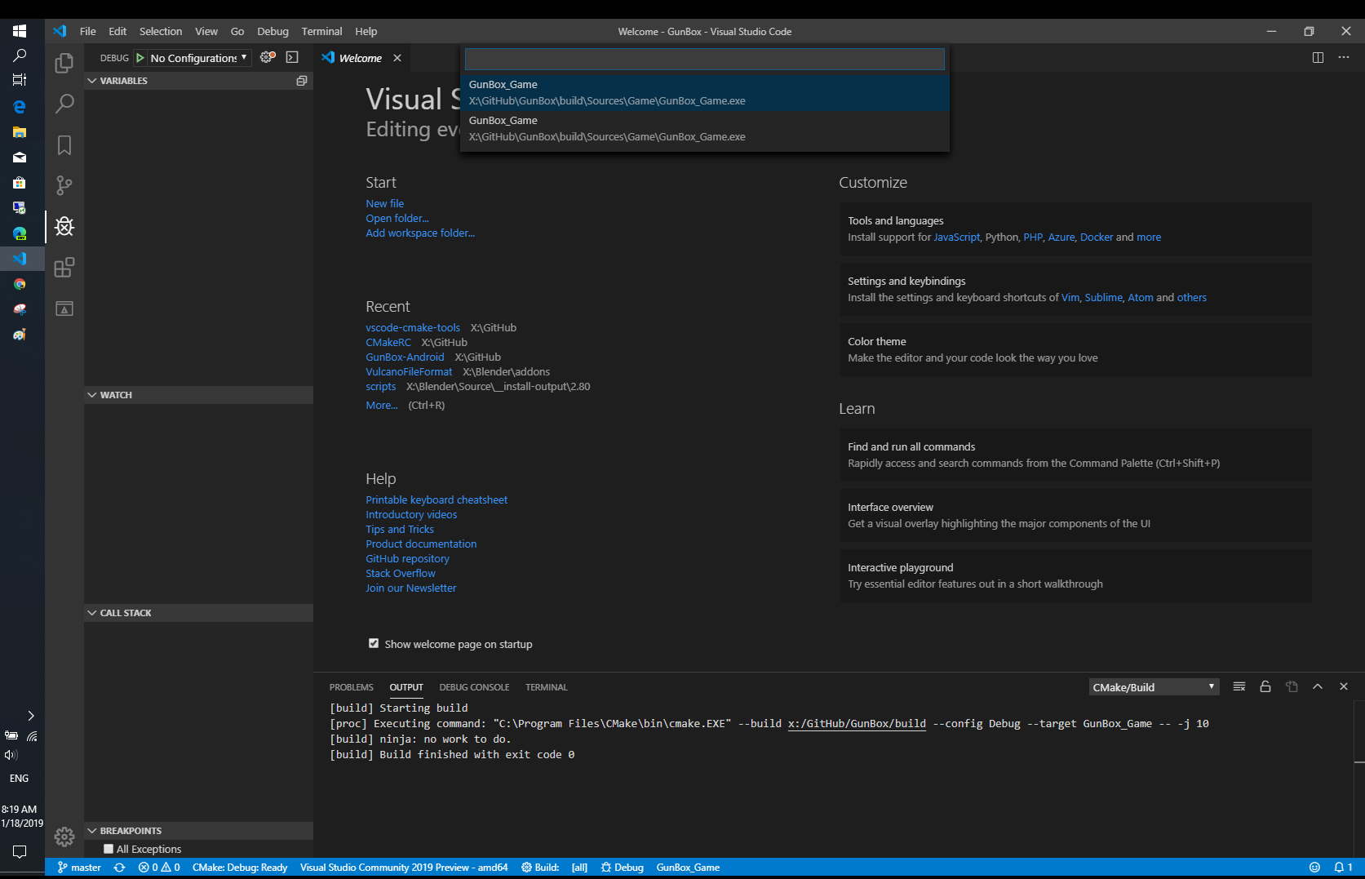Open the Extensions view
Screen dimensions: 1365x879
click(64, 267)
